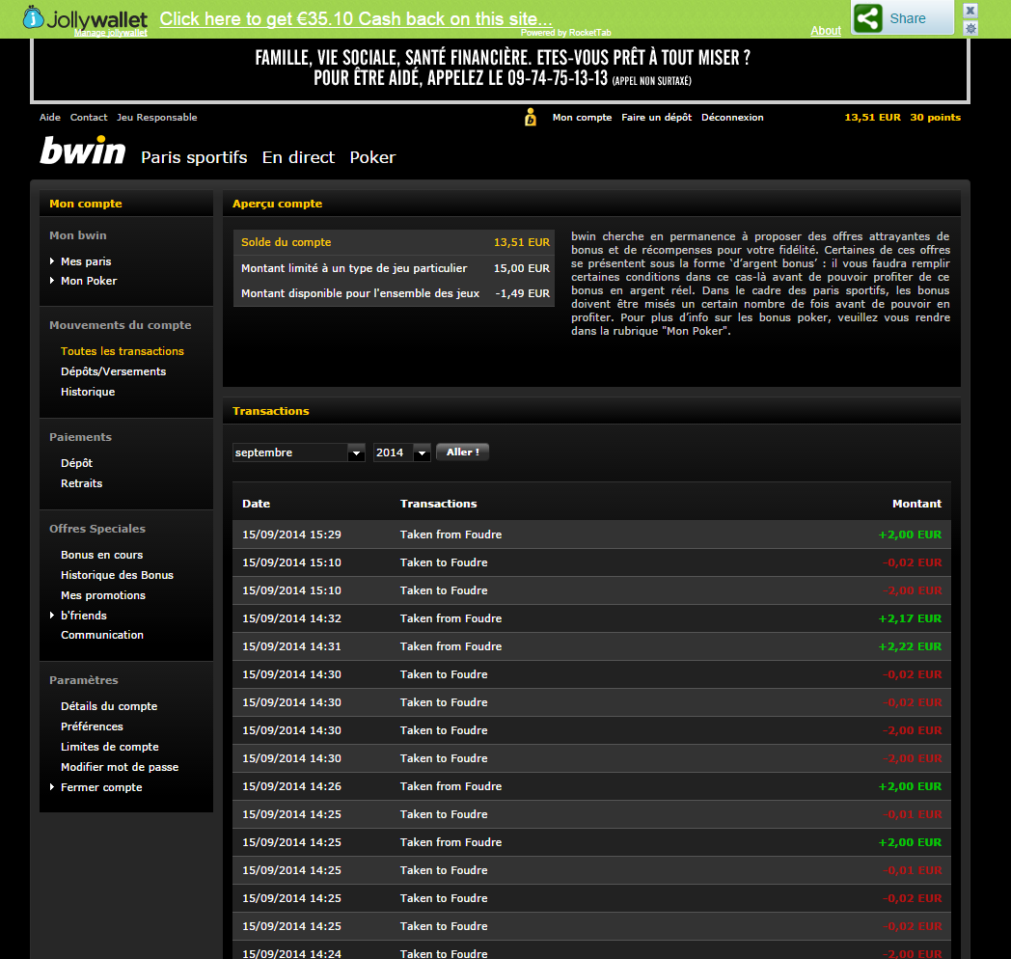Open Détails du compte
The height and width of the screenshot is (959, 1011).
pos(109,706)
